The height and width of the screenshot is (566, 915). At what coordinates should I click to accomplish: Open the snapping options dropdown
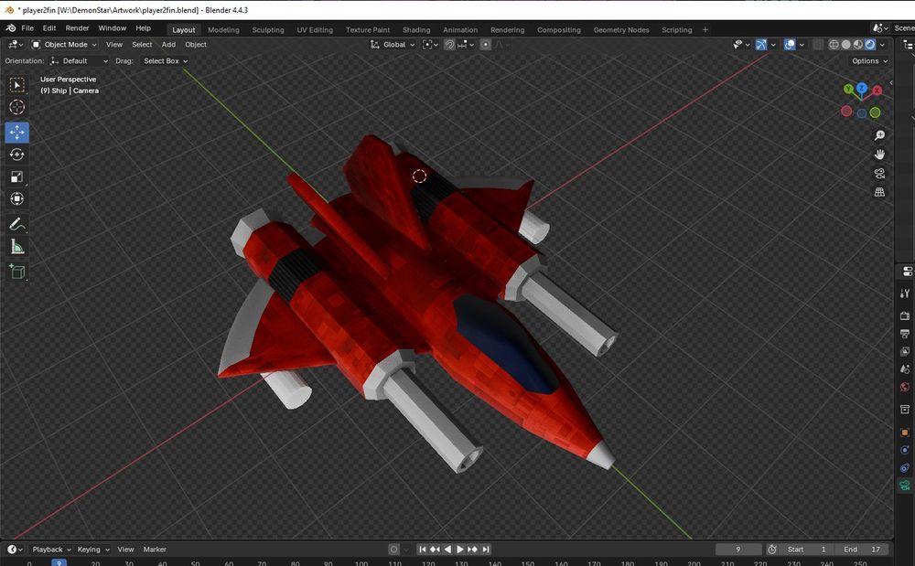pyautogui.click(x=467, y=44)
